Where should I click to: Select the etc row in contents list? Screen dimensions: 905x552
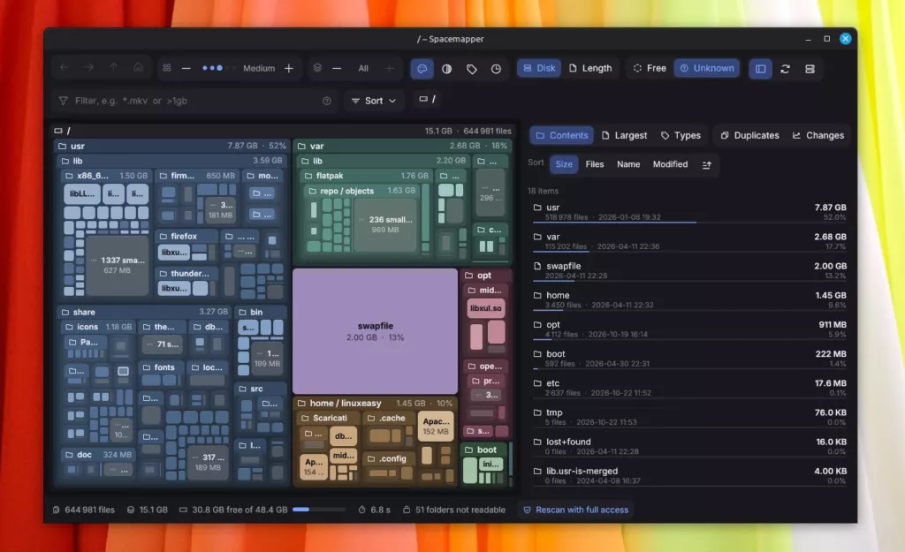[x=689, y=388]
